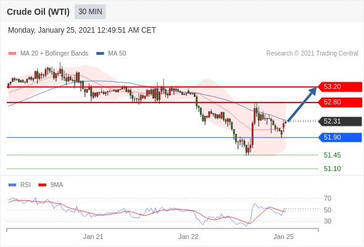This screenshot has width=364, height=247.
Task: Click the MA 50 blue legend swatch
Action: [x=100, y=54]
